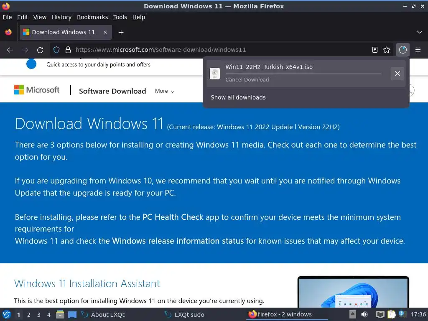Image resolution: width=428 pixels, height=321 pixels.
Task: Click the Microsoft logo
Action: [x=37, y=90]
